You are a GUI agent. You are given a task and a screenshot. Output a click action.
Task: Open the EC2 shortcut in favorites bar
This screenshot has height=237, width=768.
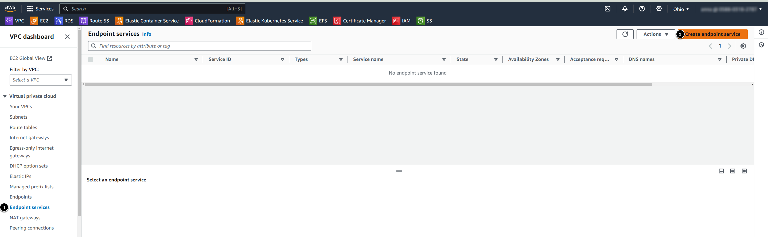click(39, 21)
